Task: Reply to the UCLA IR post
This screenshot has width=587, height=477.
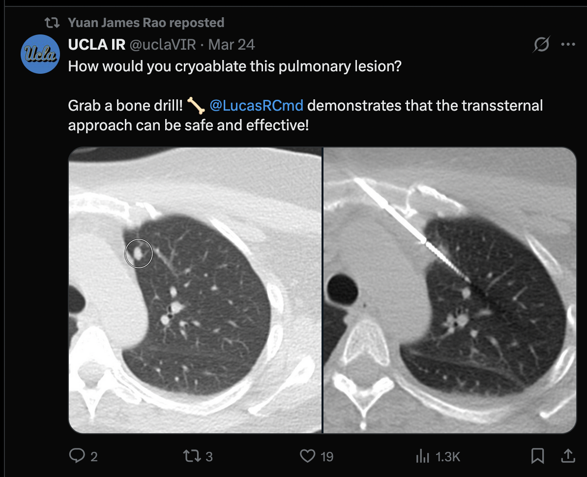Action: click(x=77, y=456)
